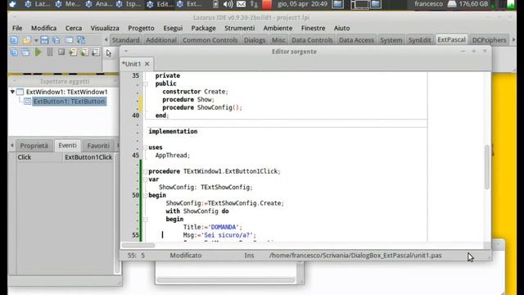
Task: Open the Proprietà tab in the inspector
Action: click(x=34, y=146)
